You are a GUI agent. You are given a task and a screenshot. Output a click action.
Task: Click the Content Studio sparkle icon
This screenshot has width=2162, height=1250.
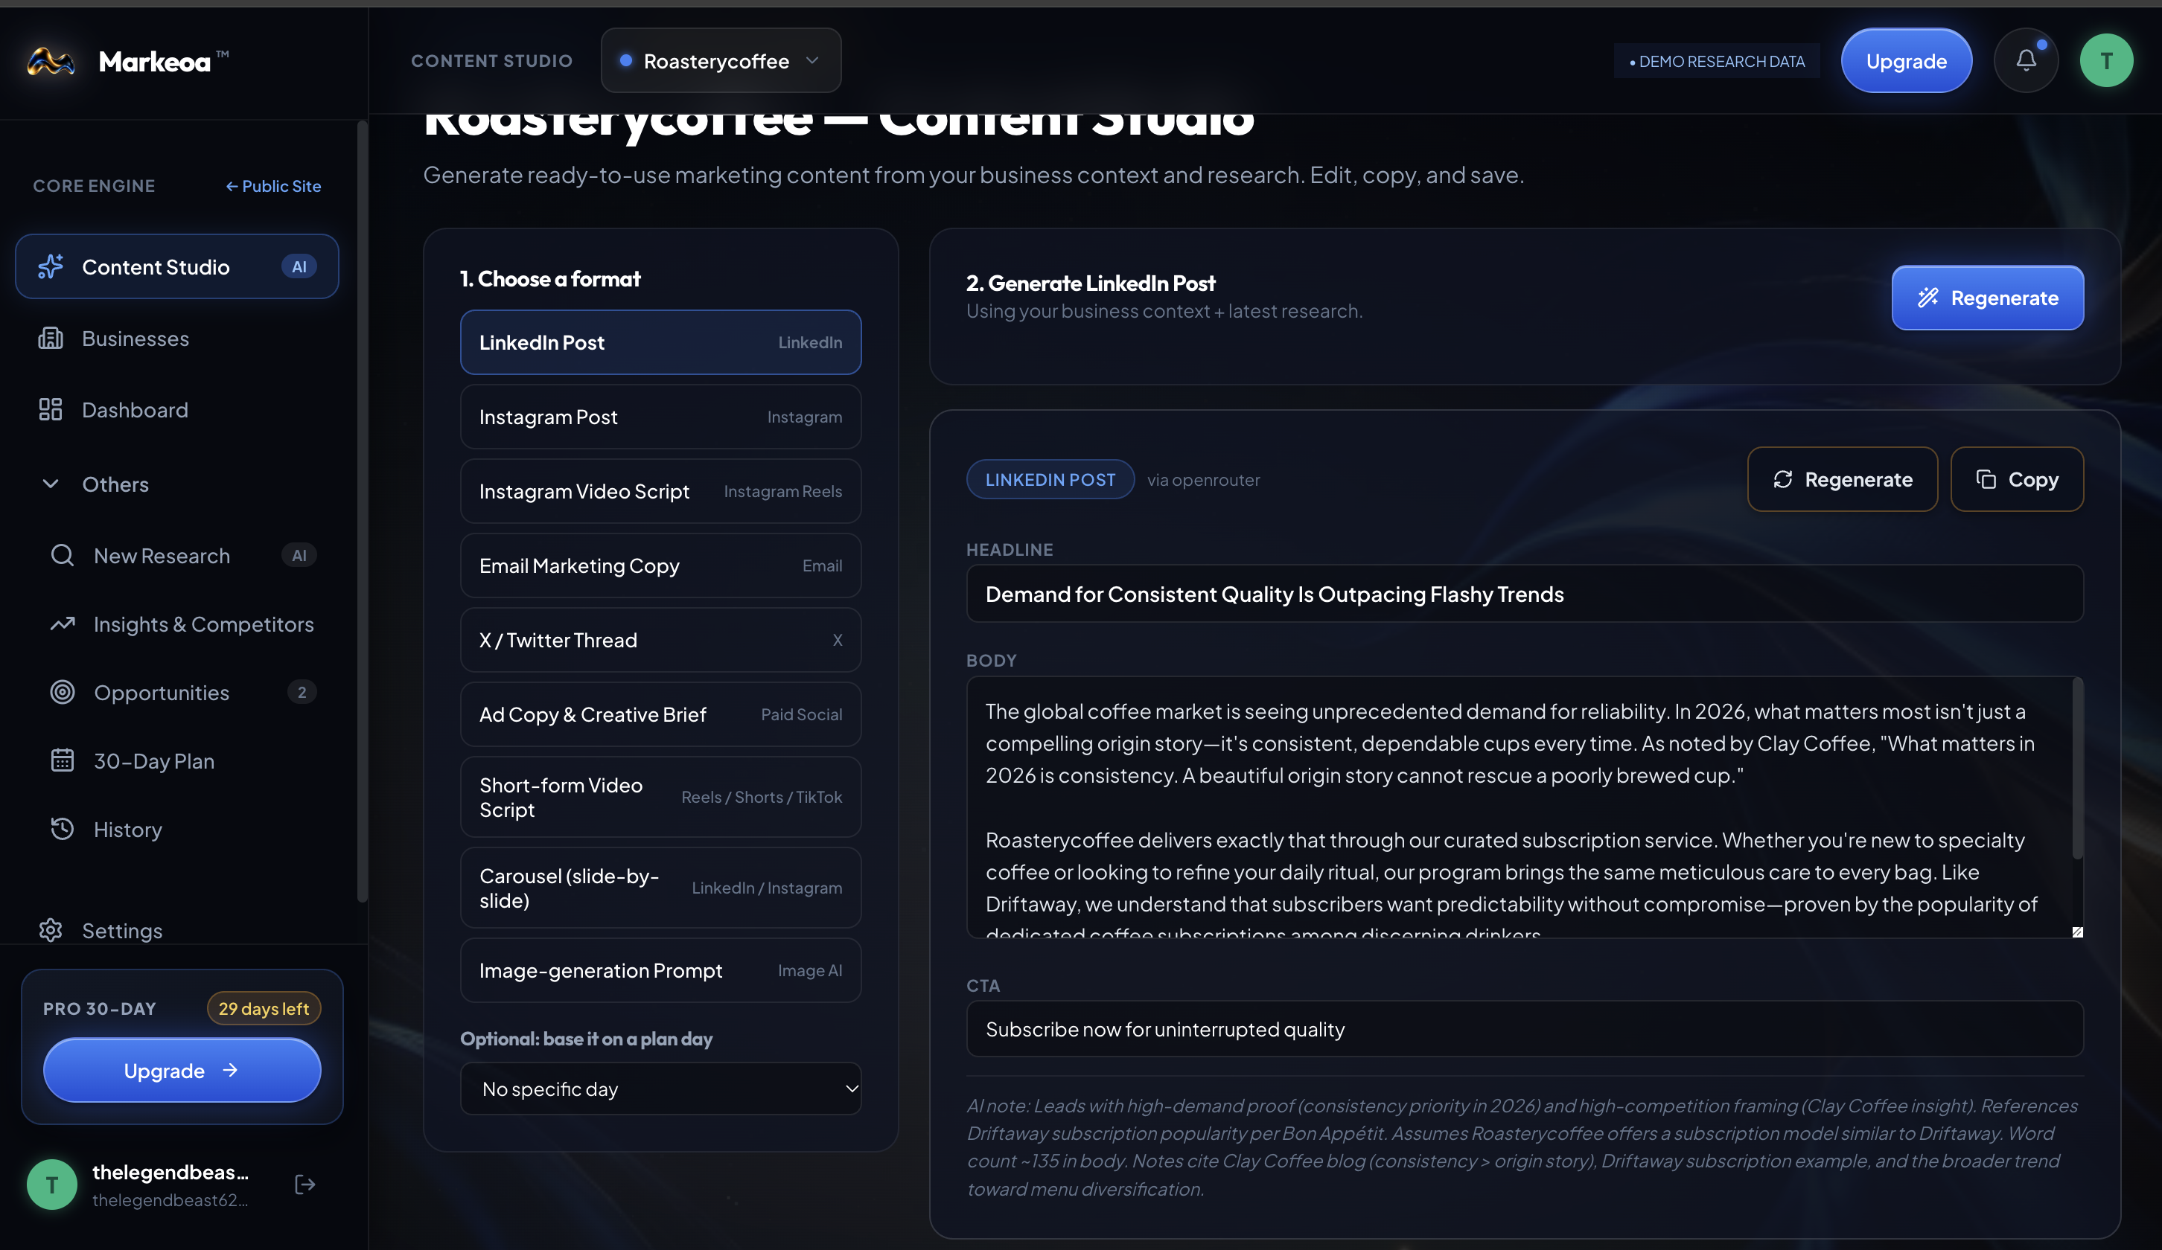click(x=51, y=266)
